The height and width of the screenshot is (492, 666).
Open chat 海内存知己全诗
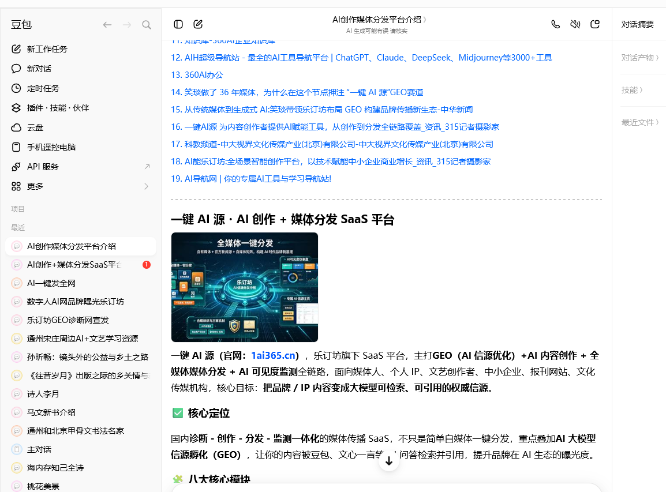(81, 468)
